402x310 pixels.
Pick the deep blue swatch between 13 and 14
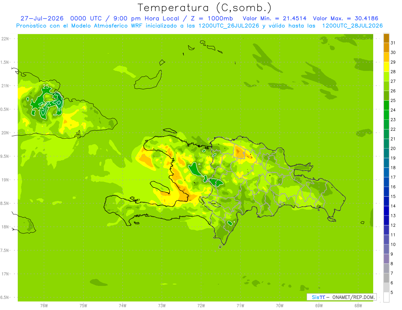tap(386, 211)
